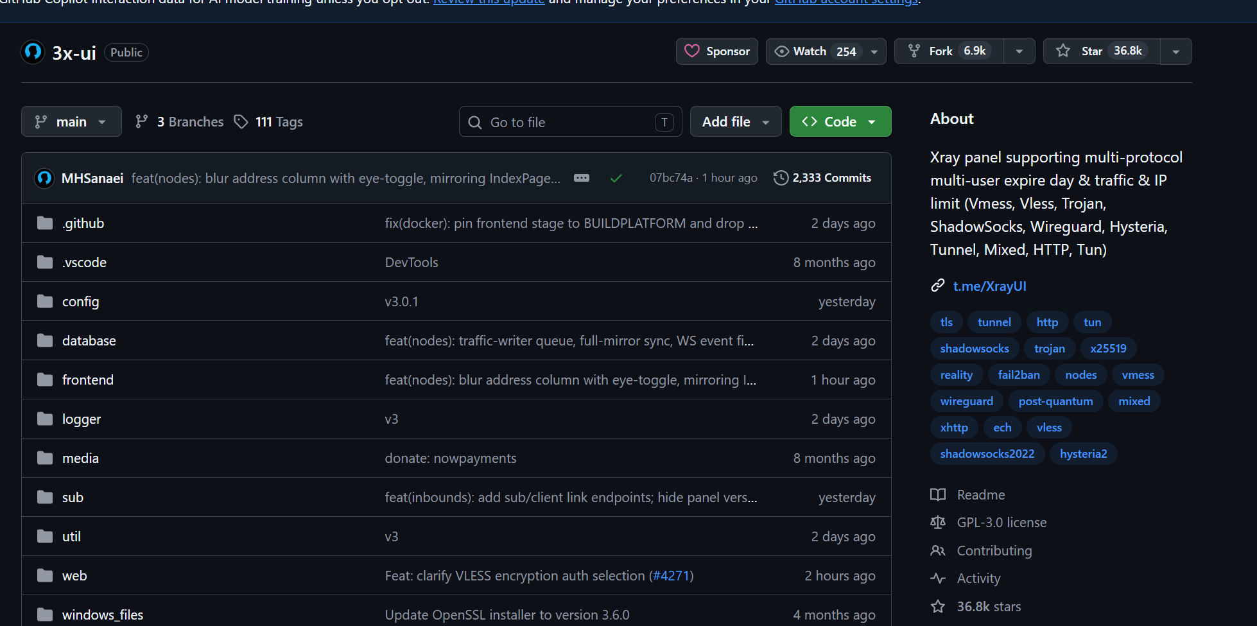
Task: Select the trojan topic tag
Action: pyautogui.click(x=1050, y=348)
